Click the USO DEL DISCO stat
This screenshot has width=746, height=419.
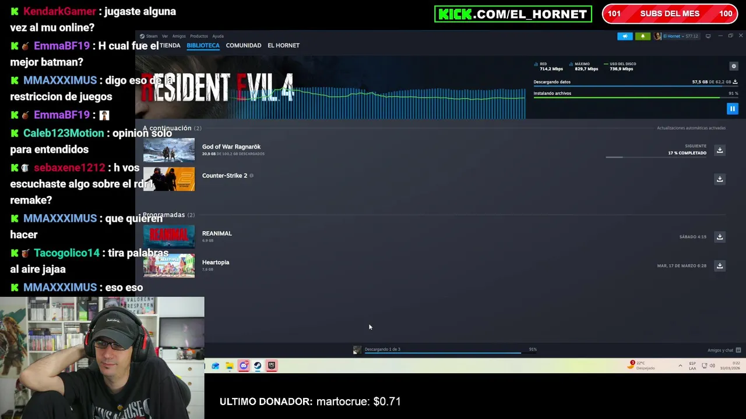(620, 66)
